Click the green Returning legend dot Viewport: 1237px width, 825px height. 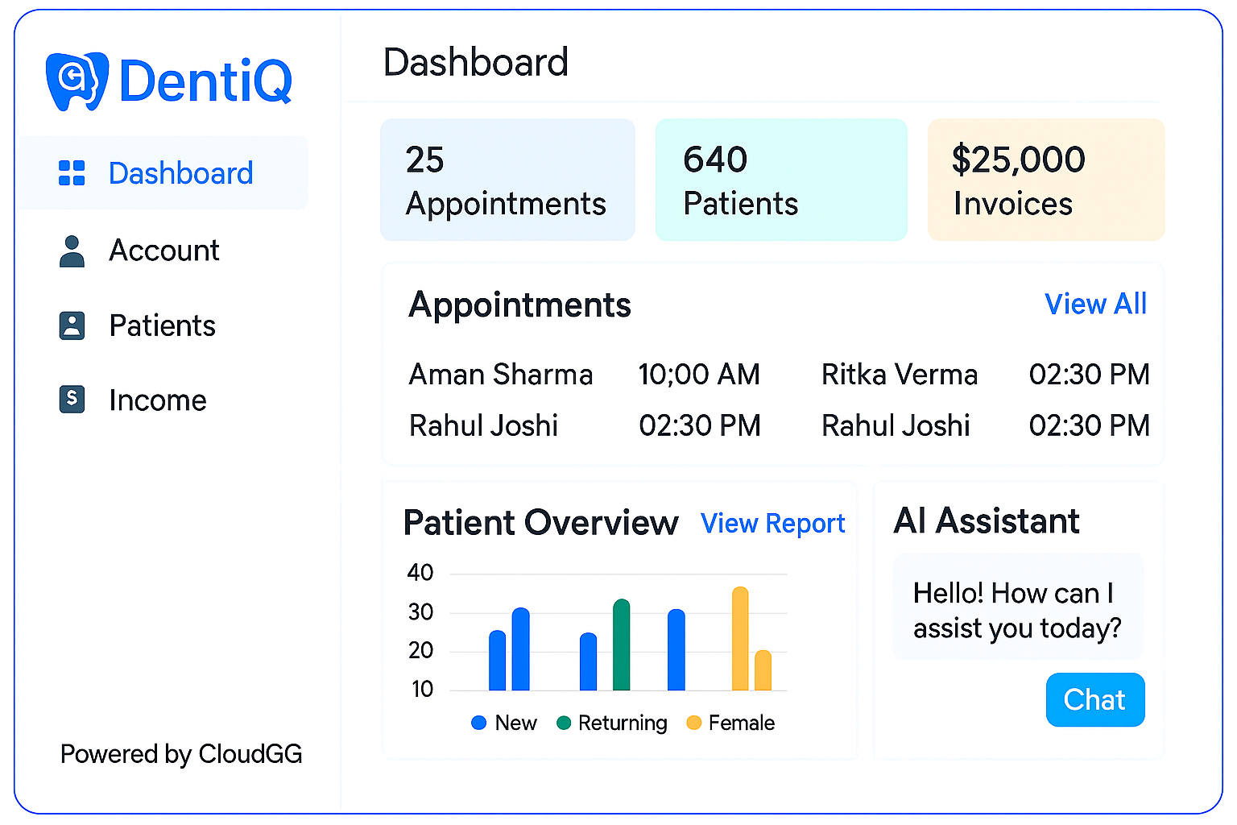tap(563, 723)
